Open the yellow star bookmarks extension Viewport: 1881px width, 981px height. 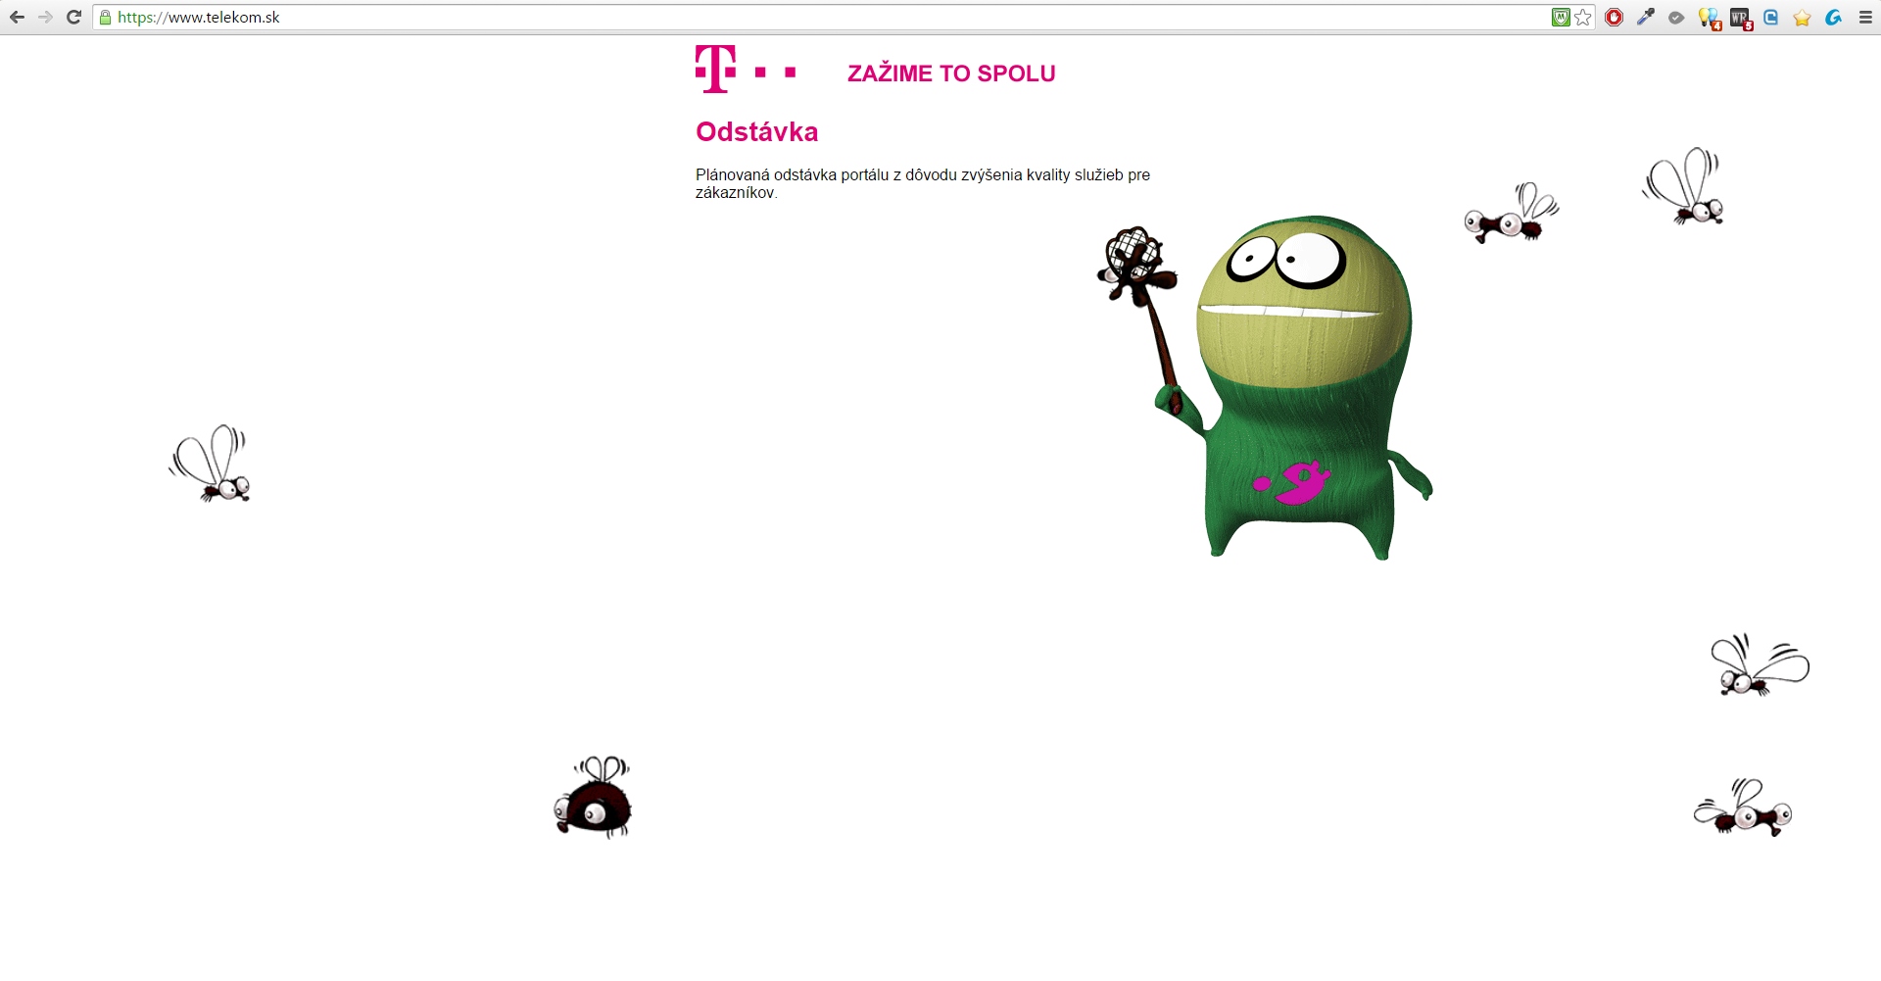(1802, 18)
